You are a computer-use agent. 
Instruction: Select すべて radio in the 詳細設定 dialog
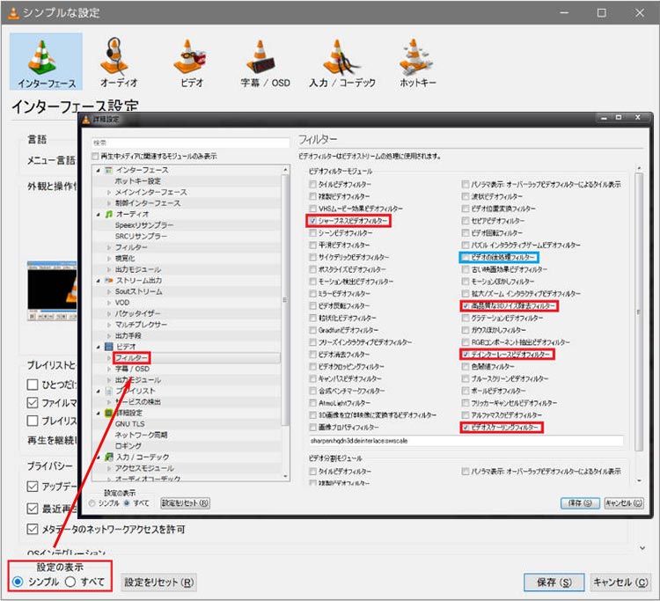tap(127, 503)
